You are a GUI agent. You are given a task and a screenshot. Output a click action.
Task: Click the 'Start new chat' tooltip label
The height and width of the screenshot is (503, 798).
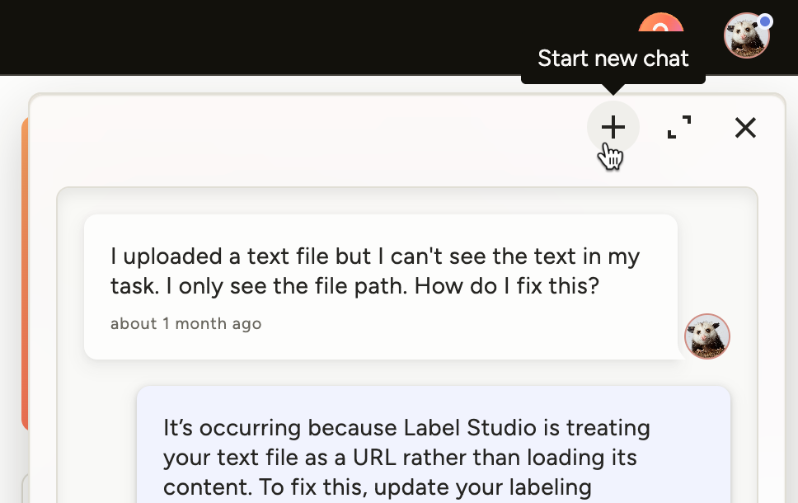613,59
